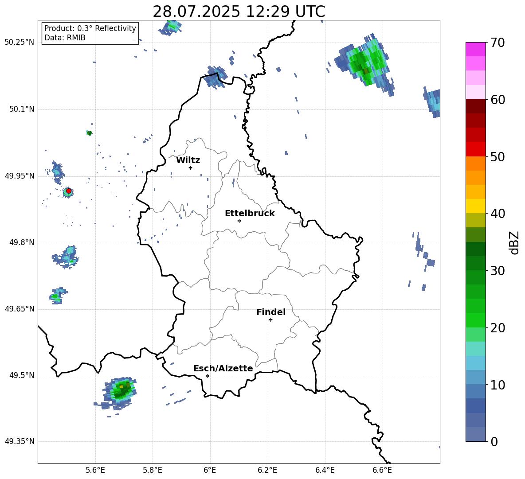Select the Findel station label
The width and height of the screenshot is (525, 479).
point(271,312)
